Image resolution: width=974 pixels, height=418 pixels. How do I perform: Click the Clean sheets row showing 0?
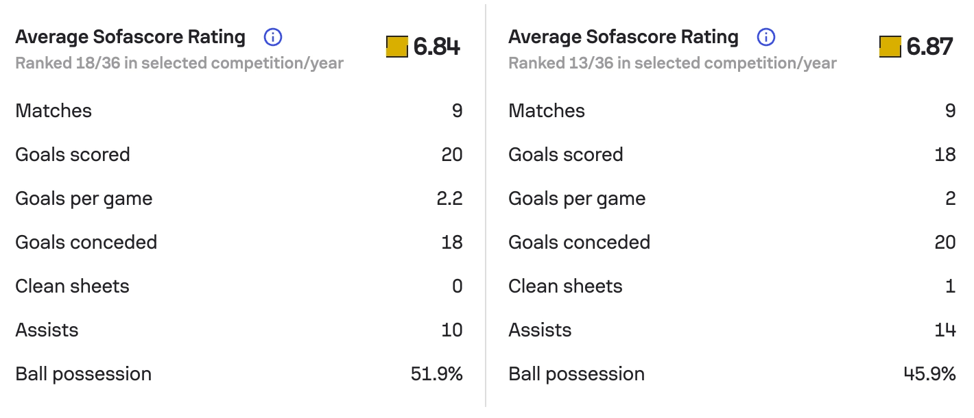pyautogui.click(x=239, y=286)
